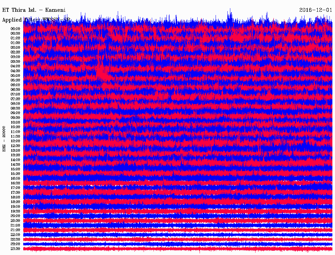The height and width of the screenshot is (255, 335).
Task: Select the 22:00 time label
Action: (x=15, y=235)
